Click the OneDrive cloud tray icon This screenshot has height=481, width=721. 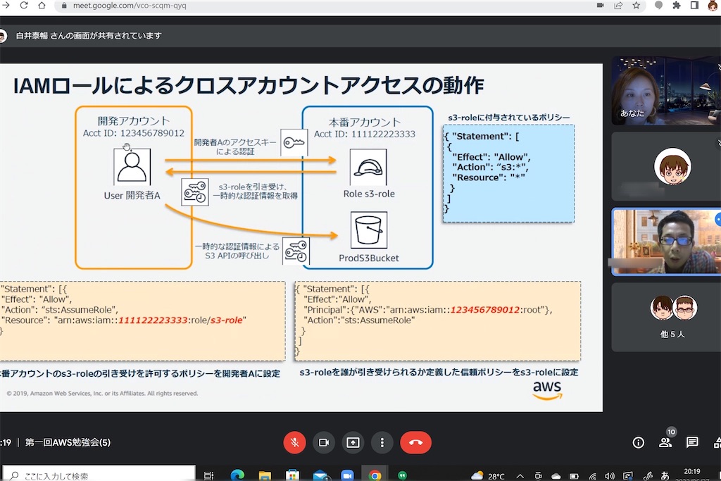(x=556, y=476)
